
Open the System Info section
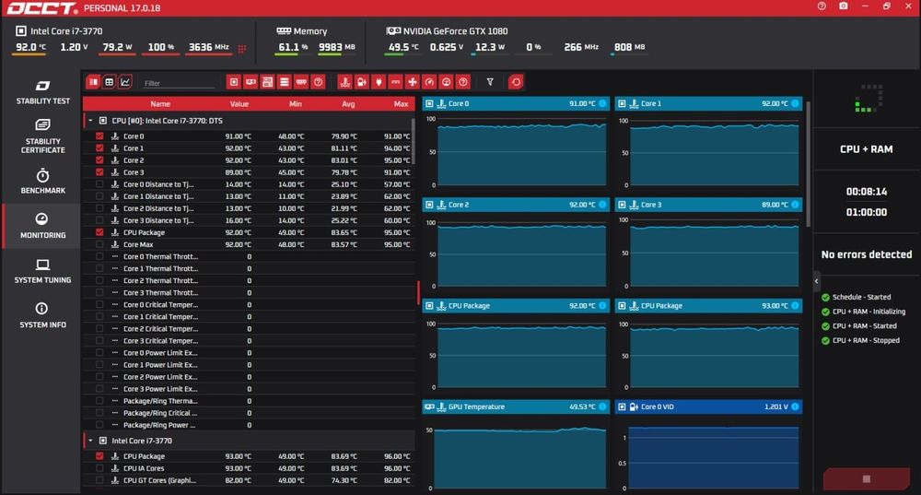tap(42, 315)
